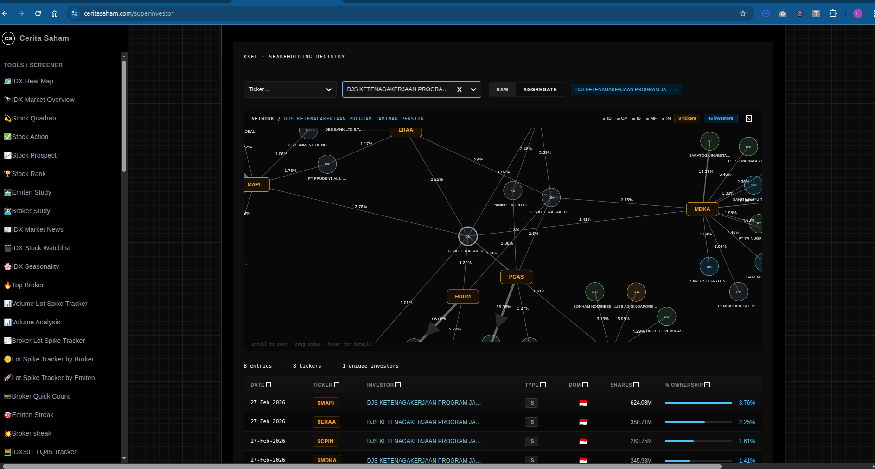The height and width of the screenshot is (469, 875).
Task: Switch to the AGGREGATE view tab
Action: 540,89
